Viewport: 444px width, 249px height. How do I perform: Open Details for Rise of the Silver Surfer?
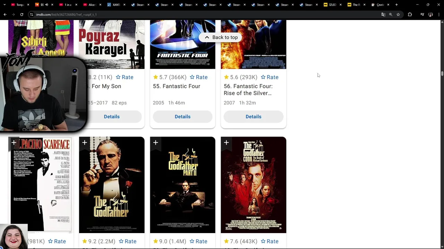click(253, 117)
